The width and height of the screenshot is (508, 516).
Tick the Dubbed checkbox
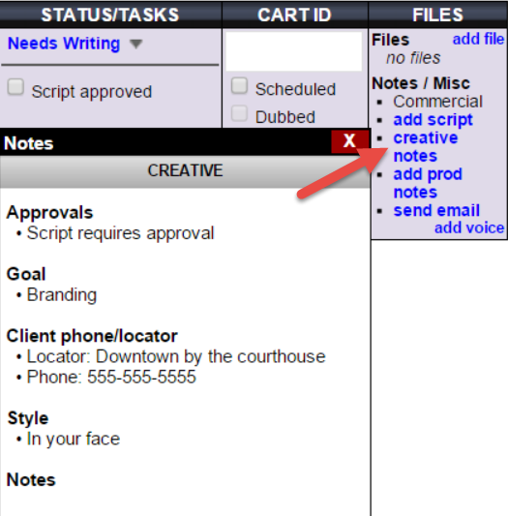coord(239,113)
